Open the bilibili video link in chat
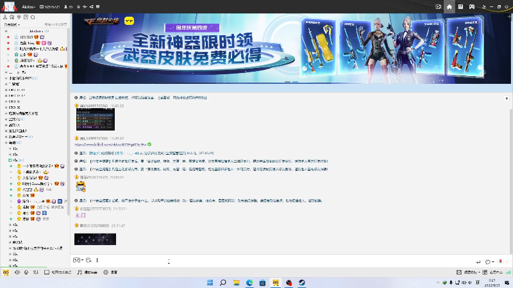This screenshot has height=288, width=513. tap(110, 145)
